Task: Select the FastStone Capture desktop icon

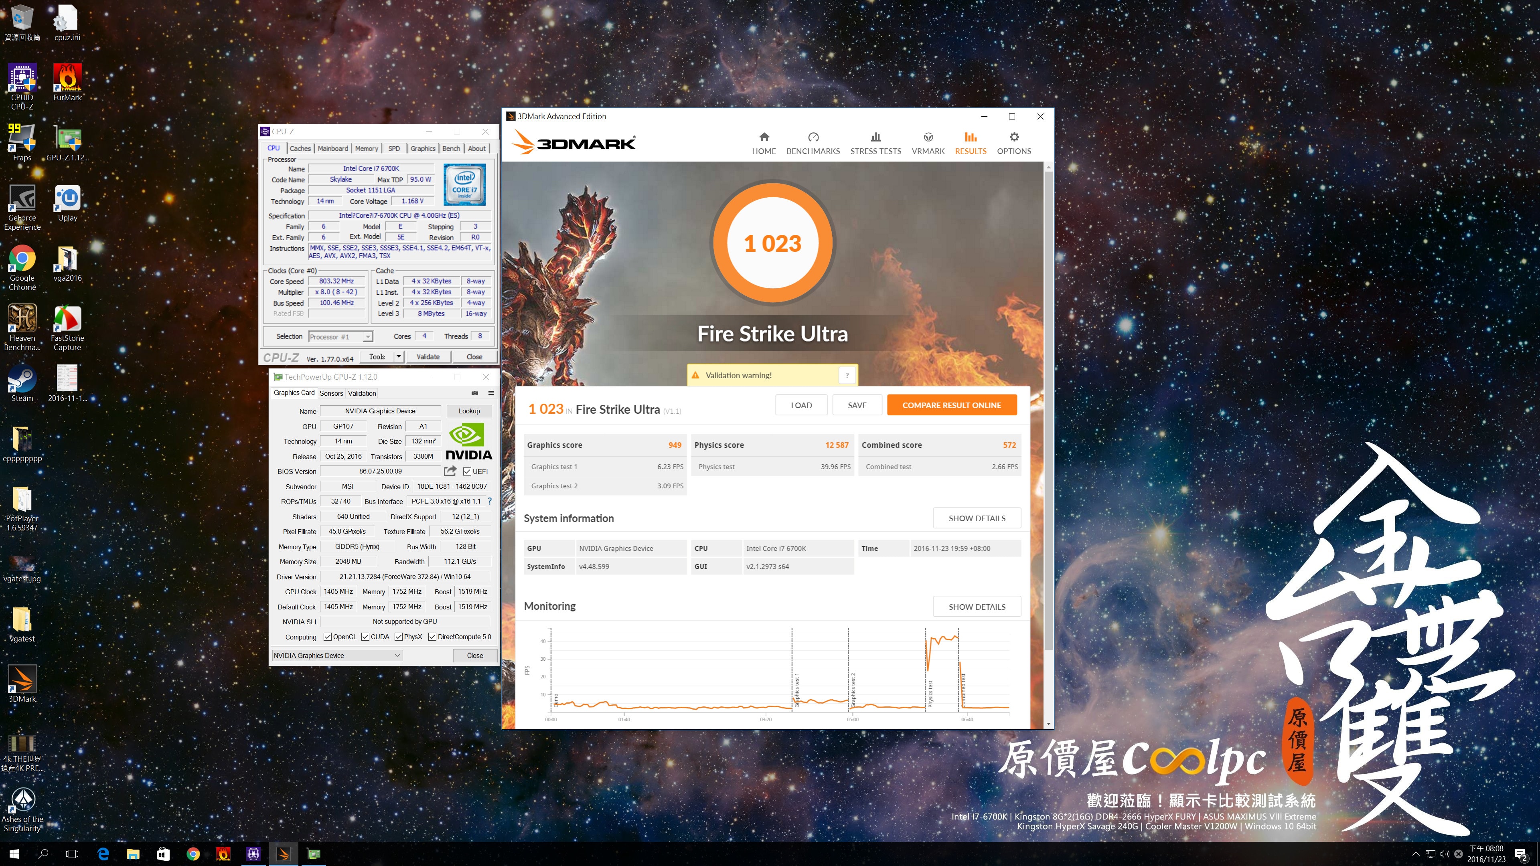Action: (67, 328)
